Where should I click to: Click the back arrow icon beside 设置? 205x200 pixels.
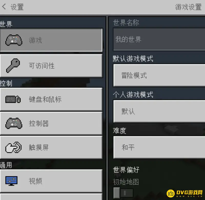click(4, 7)
